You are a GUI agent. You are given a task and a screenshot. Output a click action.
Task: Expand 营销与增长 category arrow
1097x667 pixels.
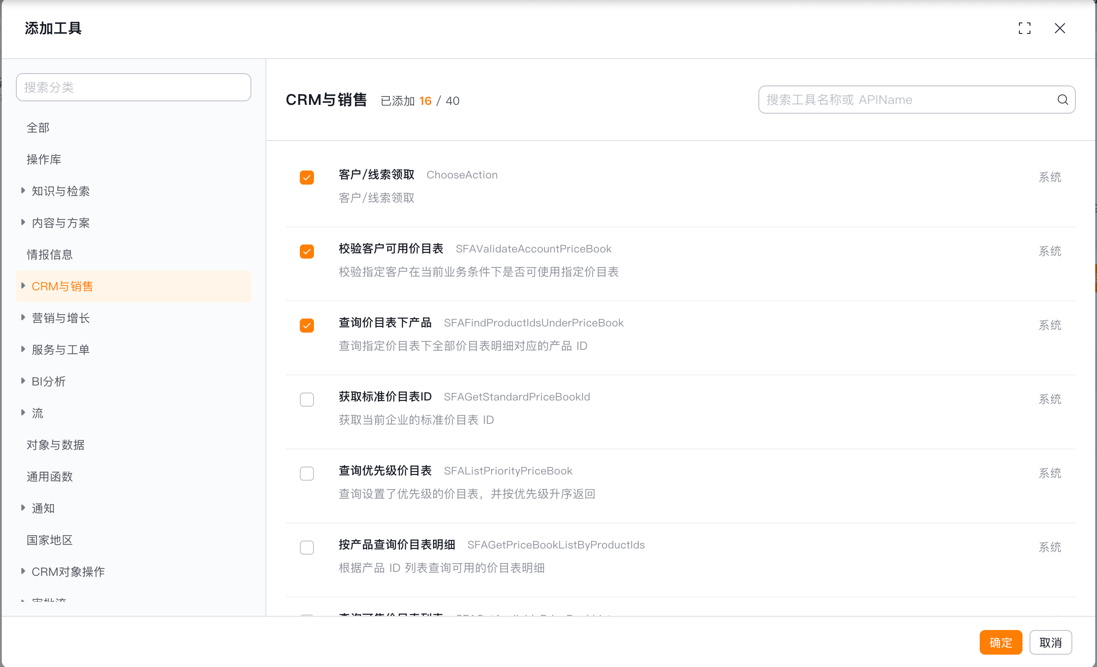point(23,317)
